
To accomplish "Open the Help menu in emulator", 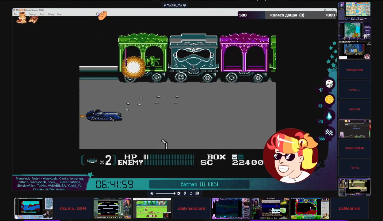I will (x=59, y=14).
